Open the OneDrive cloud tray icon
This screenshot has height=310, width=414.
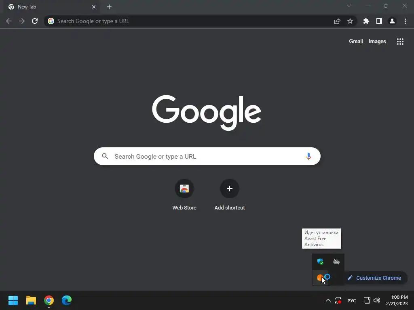click(x=336, y=262)
